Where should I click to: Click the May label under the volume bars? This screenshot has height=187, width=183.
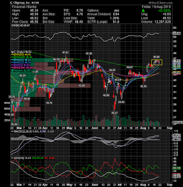[69, 128]
